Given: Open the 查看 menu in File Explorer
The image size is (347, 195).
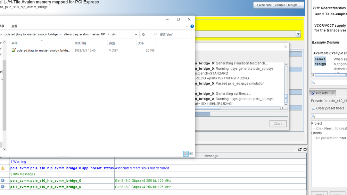Looking at the screenshot, I should 14,26.
